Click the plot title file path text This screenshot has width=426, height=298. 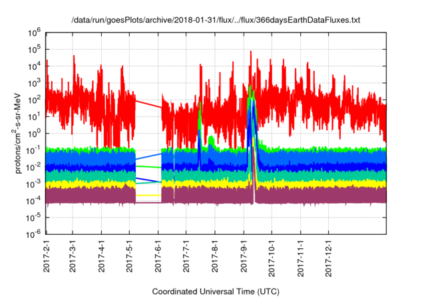coord(216,20)
